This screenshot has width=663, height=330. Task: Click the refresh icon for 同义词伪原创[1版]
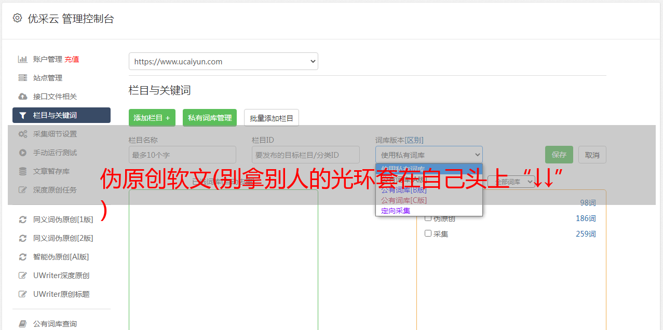tap(22, 219)
